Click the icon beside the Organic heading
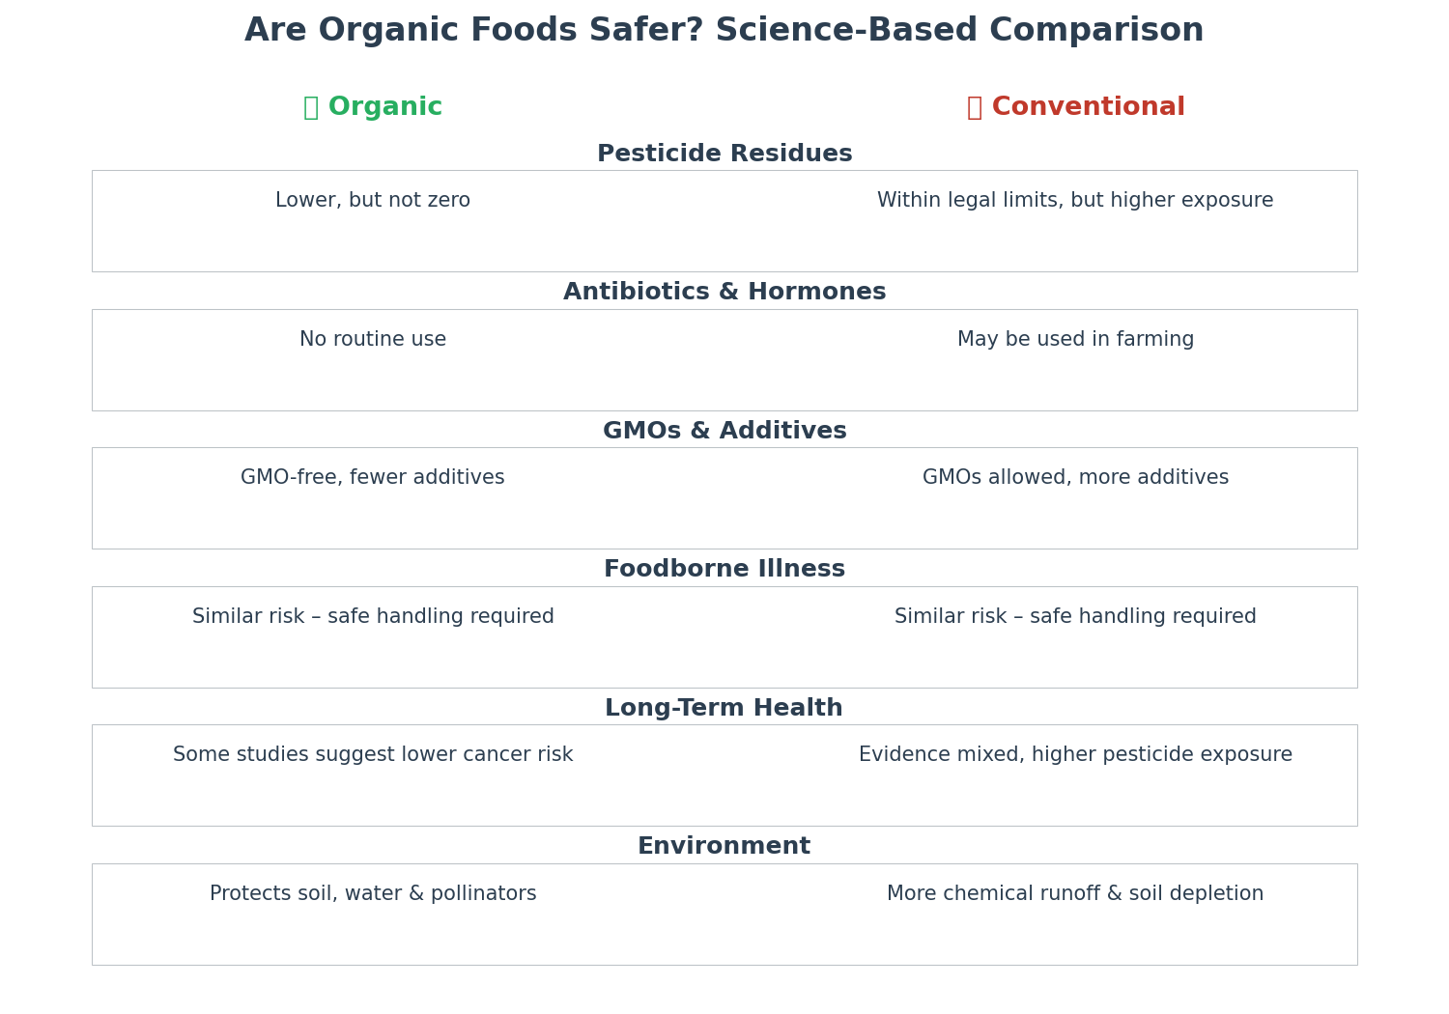The height and width of the screenshot is (1014, 1449). pyautogui.click(x=310, y=108)
